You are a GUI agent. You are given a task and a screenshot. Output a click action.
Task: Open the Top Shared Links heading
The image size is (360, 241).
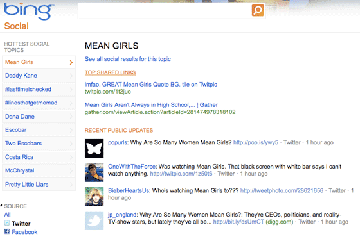[110, 72]
